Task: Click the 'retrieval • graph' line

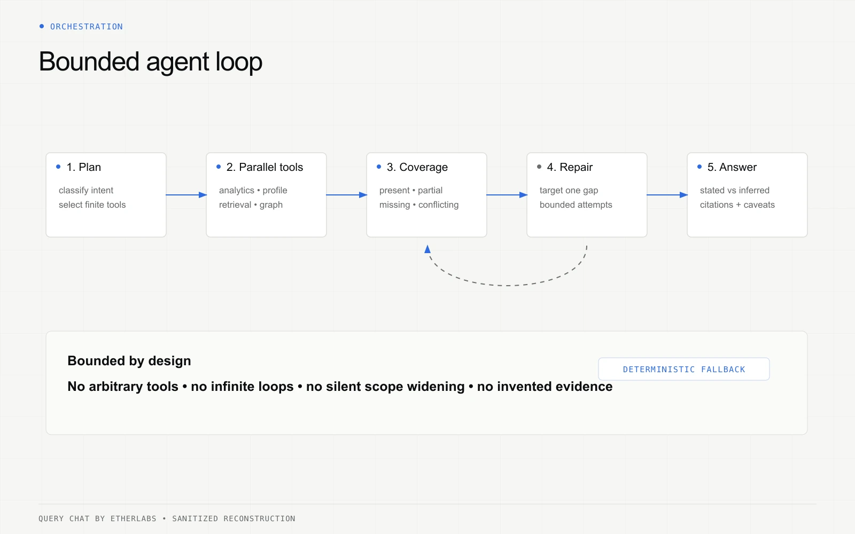Action: pyautogui.click(x=251, y=205)
